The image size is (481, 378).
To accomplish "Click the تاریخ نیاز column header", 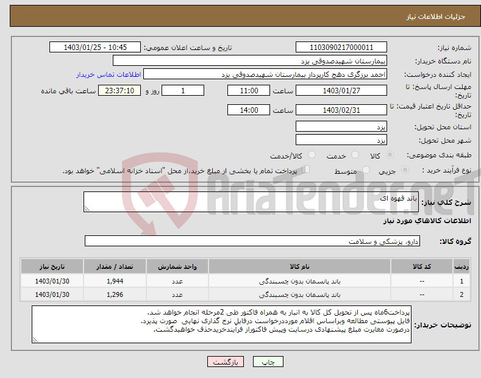I will (x=52, y=266).
